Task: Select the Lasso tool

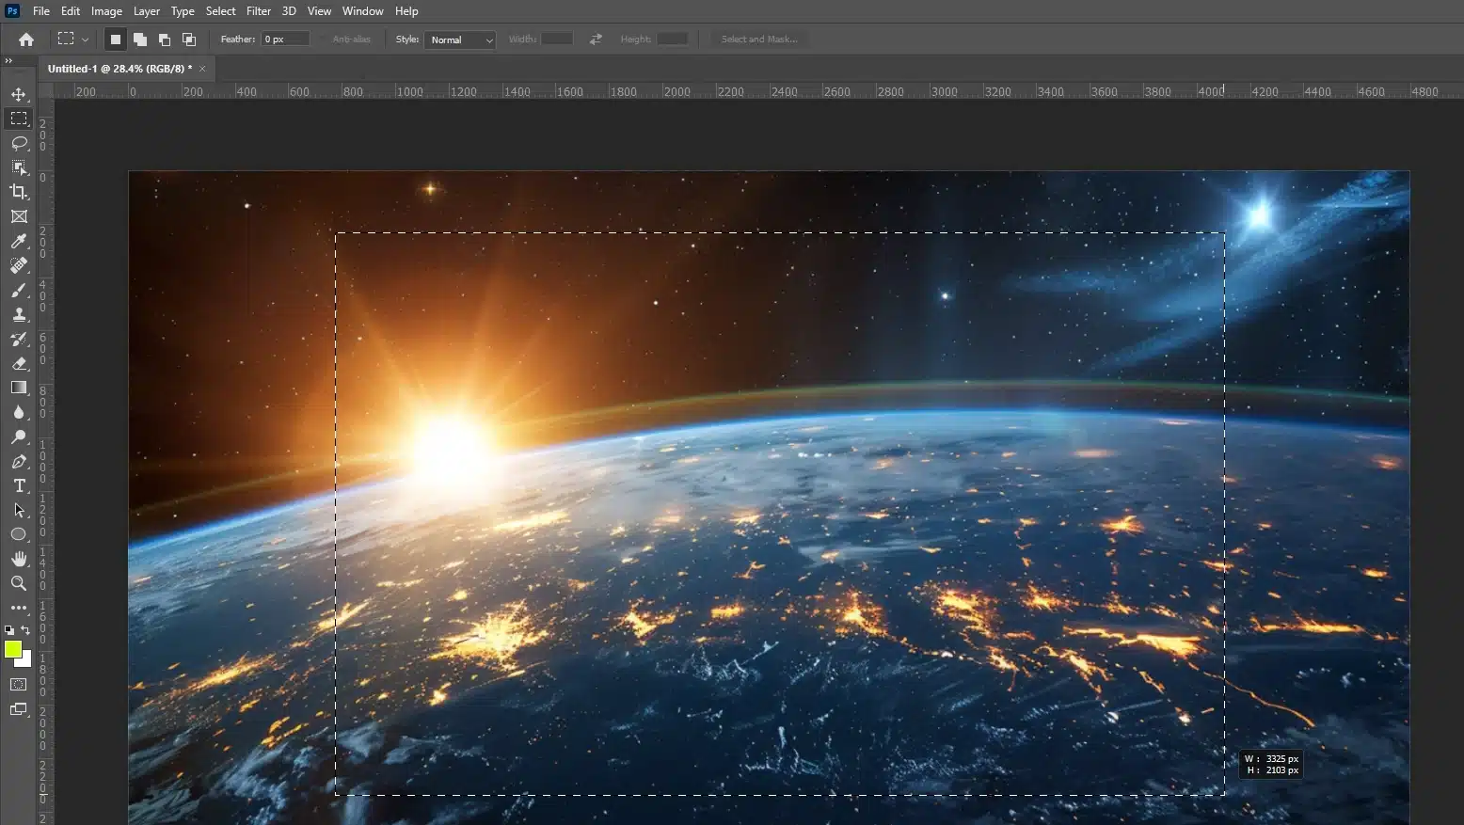Action: point(19,143)
